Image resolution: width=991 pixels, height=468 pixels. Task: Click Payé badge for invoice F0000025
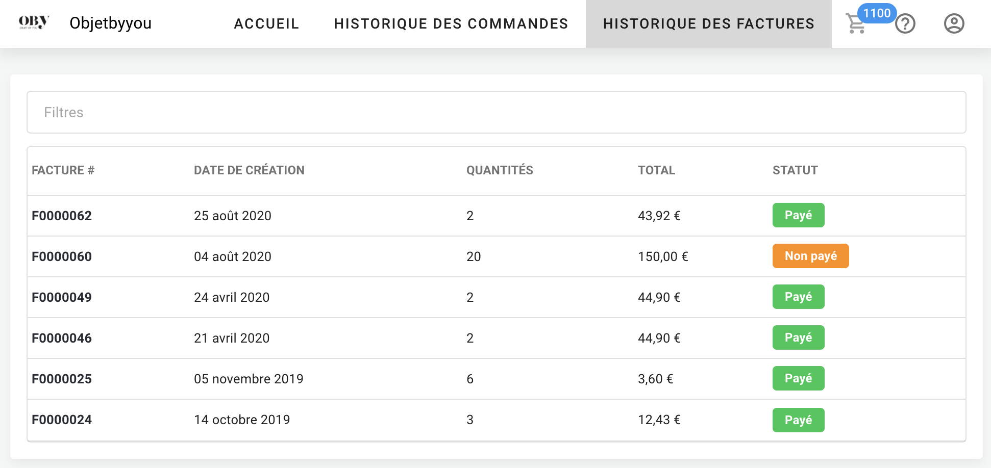(x=798, y=378)
